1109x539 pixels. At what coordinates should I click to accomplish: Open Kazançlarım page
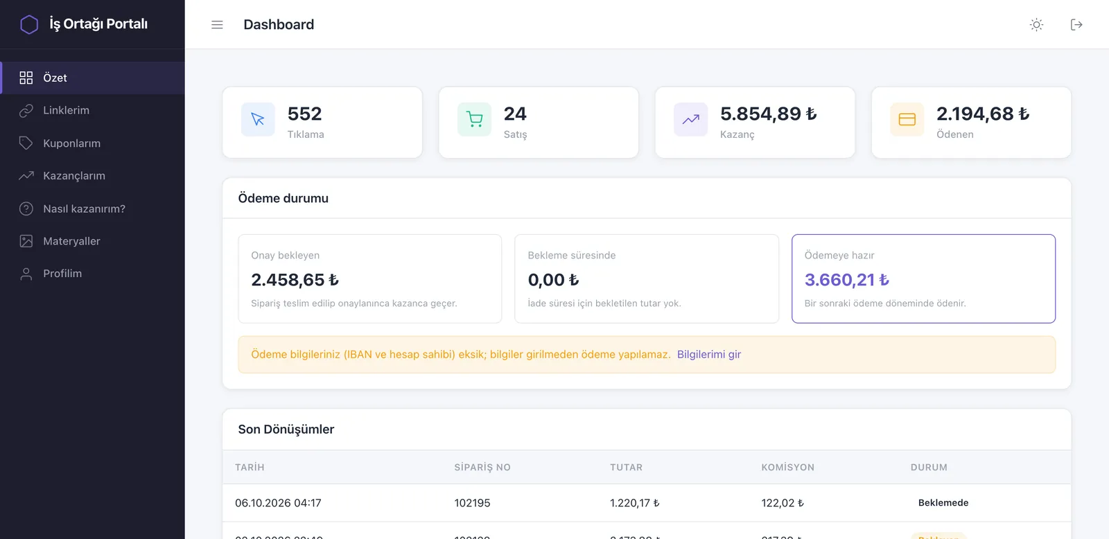tap(92, 175)
